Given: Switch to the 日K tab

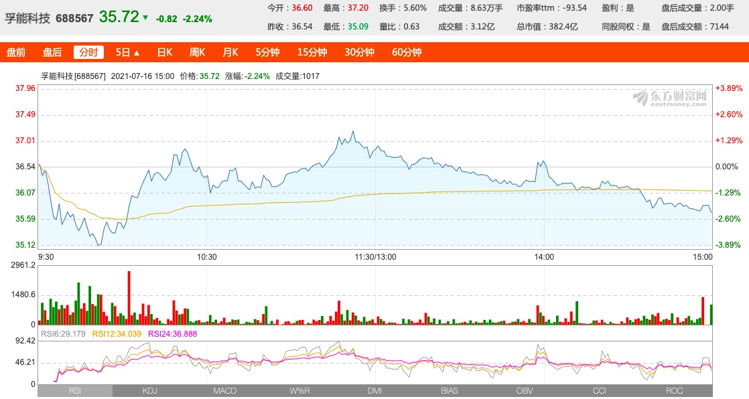Looking at the screenshot, I should click(163, 52).
